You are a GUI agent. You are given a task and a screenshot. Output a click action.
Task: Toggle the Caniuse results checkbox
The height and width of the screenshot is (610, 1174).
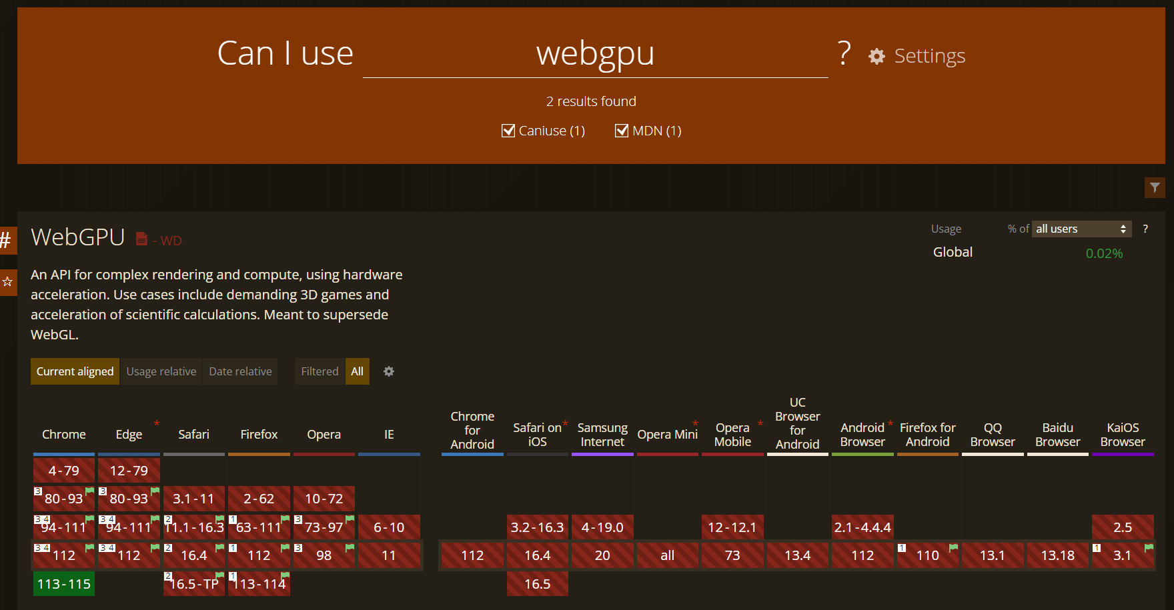[508, 131]
